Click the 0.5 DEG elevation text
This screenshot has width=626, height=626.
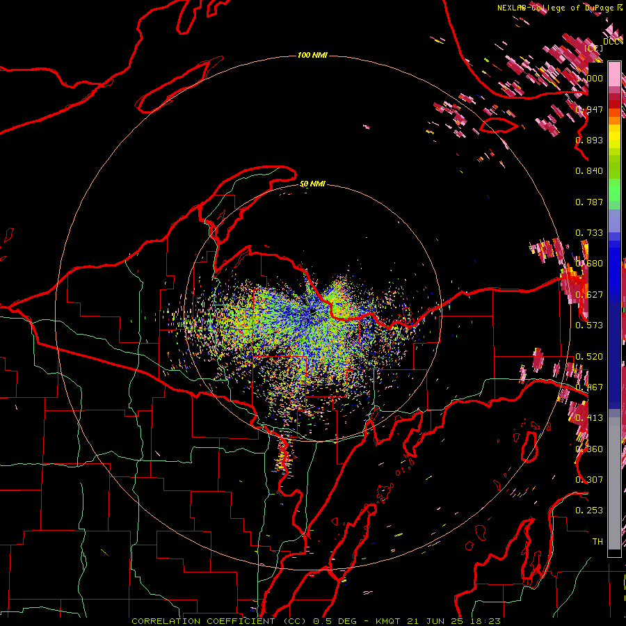pyautogui.click(x=334, y=621)
